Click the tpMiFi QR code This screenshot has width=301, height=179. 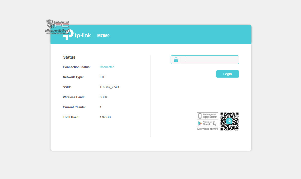pyautogui.click(x=229, y=121)
